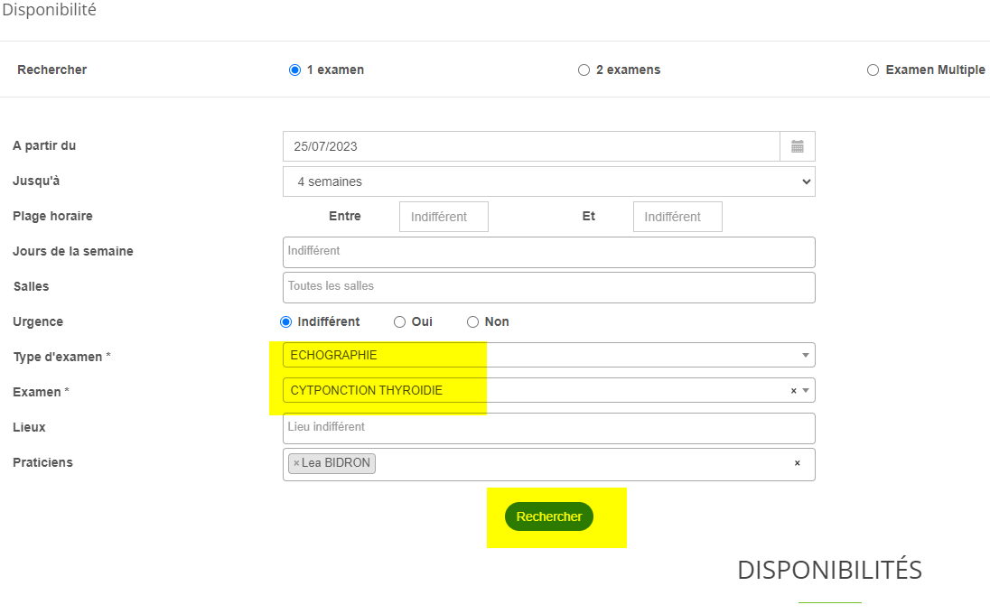This screenshot has height=614, width=990.
Task: Click the A partir du date field
Action: coord(531,146)
